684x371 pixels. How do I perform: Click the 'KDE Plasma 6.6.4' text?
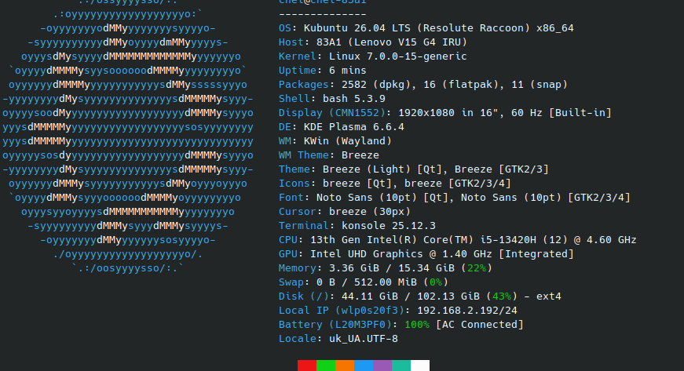[x=353, y=127]
